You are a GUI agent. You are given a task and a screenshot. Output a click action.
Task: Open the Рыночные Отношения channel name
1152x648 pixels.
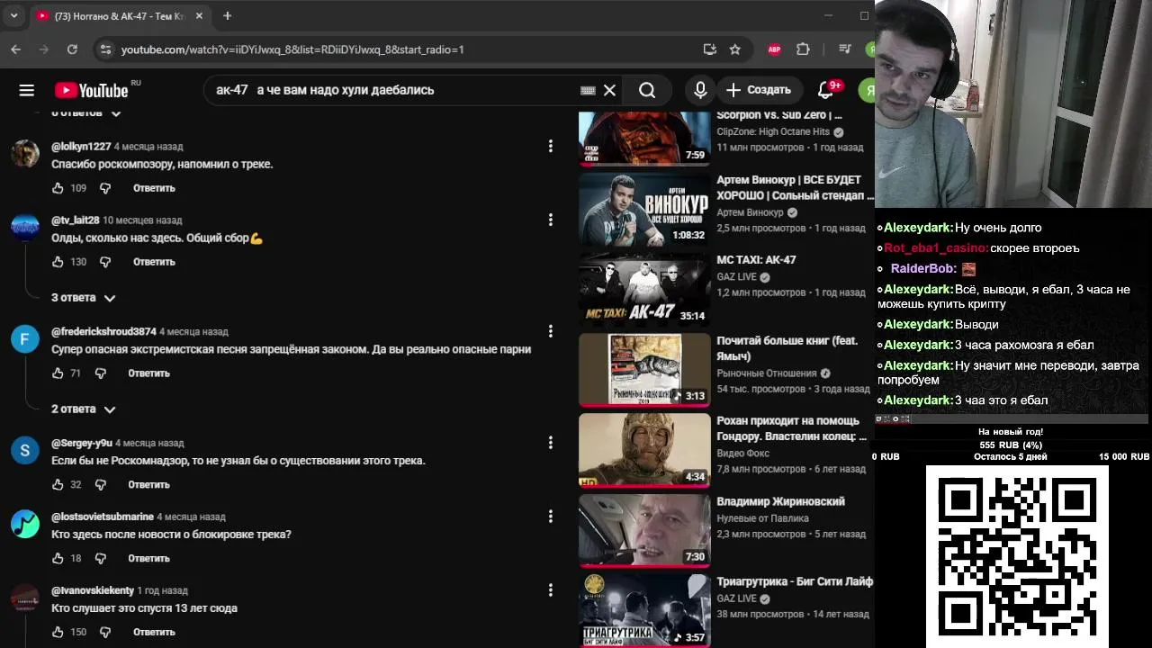pyautogui.click(x=767, y=373)
